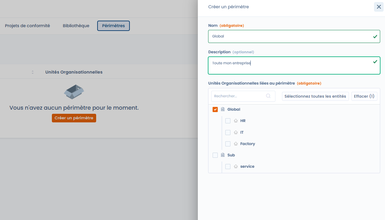Close the Créer un périmètre panel
Viewport: 385px width, 220px height.
378,7
